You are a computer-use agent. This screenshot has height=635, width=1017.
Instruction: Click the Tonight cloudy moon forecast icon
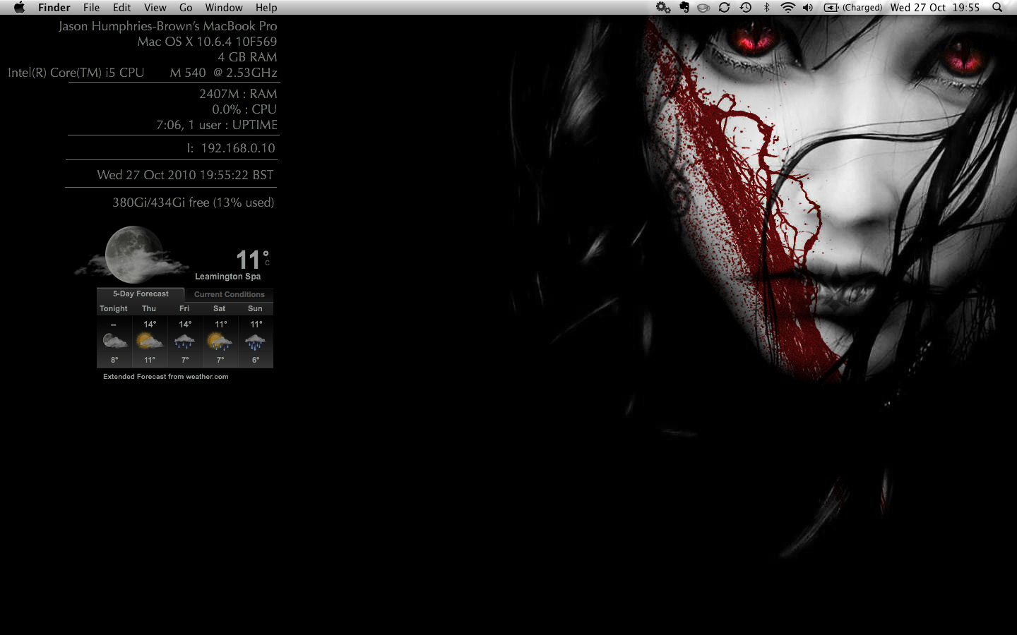click(114, 342)
